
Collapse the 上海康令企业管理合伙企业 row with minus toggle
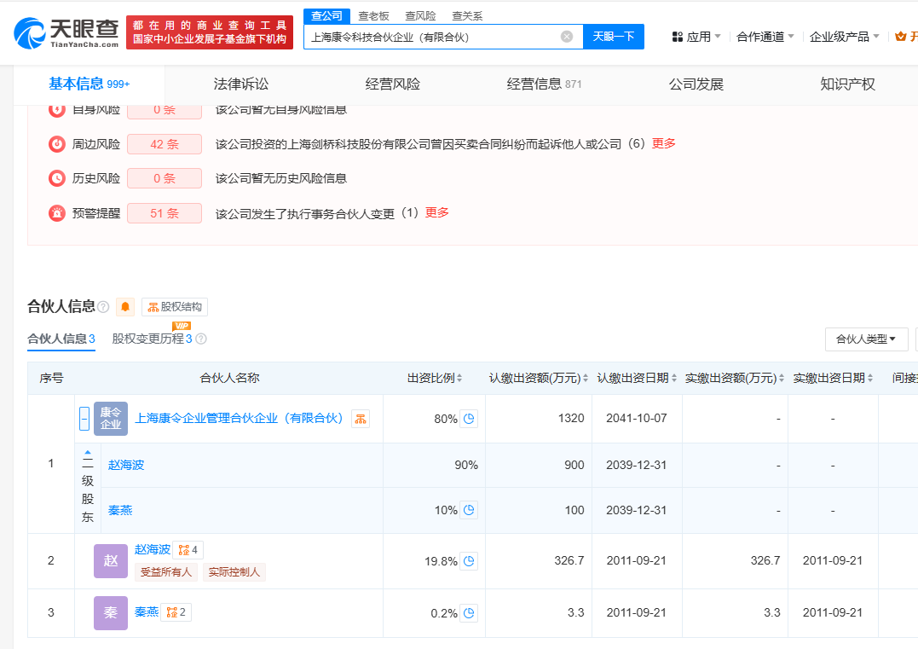(84, 419)
